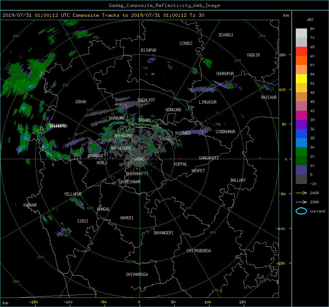This screenshot has height=307, width=329.
Task: Click the GADAG label at radar center
Action: click(x=139, y=159)
